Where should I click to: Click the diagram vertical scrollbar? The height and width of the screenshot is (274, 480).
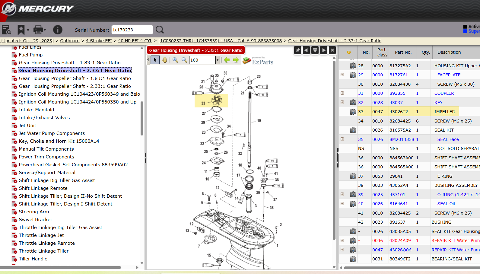334,150
